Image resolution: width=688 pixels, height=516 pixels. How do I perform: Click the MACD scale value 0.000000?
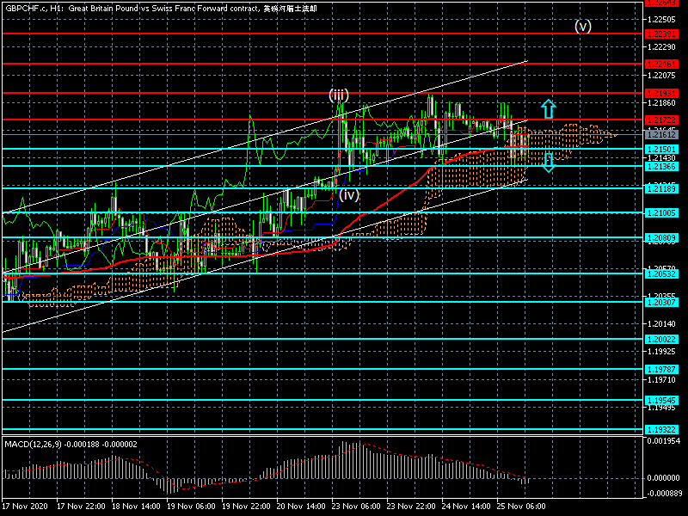(x=663, y=477)
